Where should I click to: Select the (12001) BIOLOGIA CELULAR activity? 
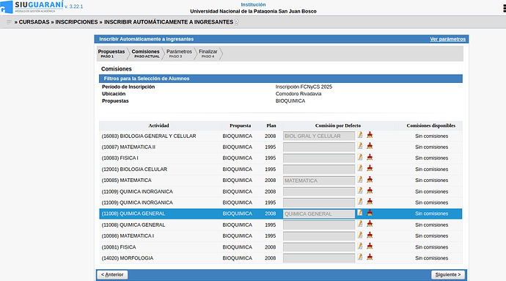pos(134,169)
